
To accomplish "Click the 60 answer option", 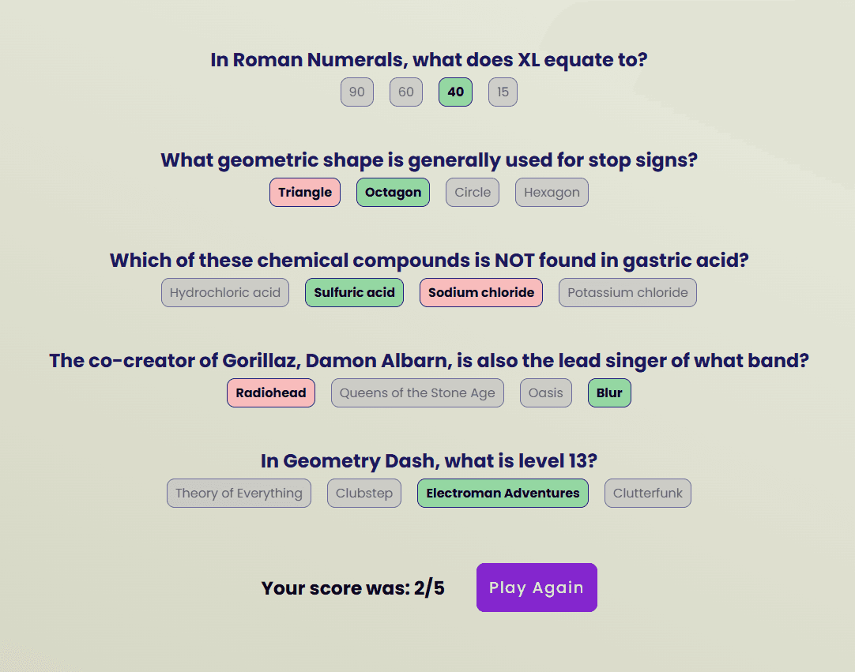I will point(405,92).
